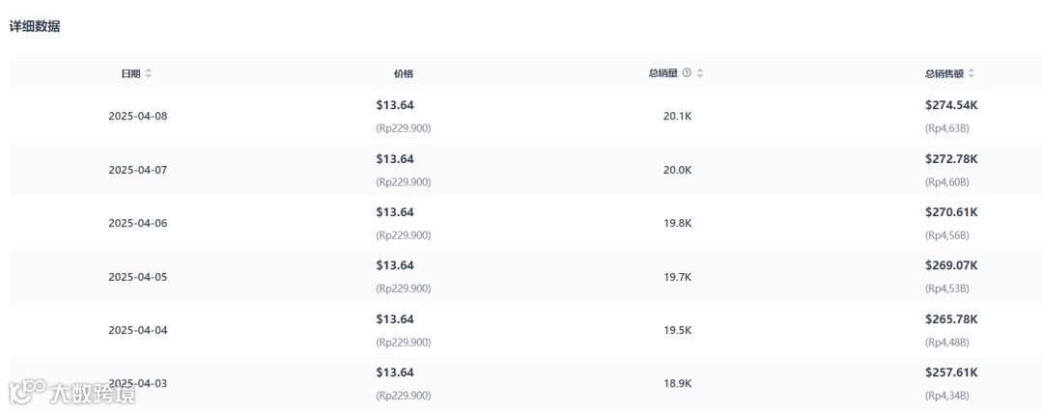Viewport: 1043px width, 412px height.
Task: Click the 总销量 column header label
Action: 662,73
